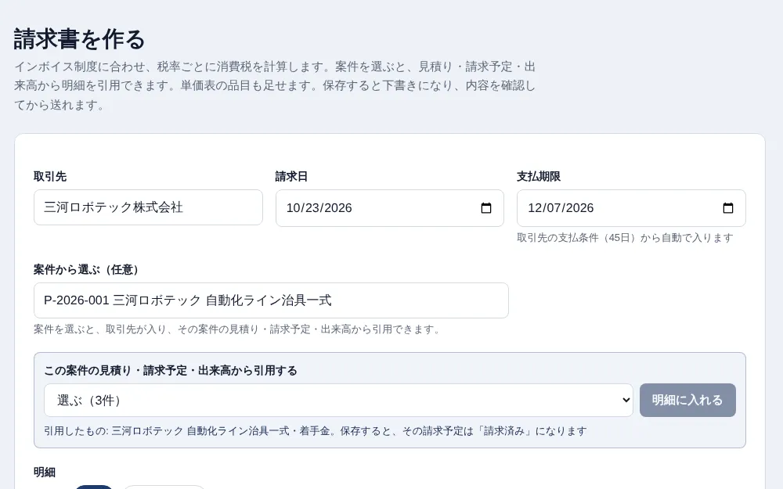Click the 案件から選ぶ（任意） label
The width and height of the screenshot is (783, 489).
click(88, 270)
